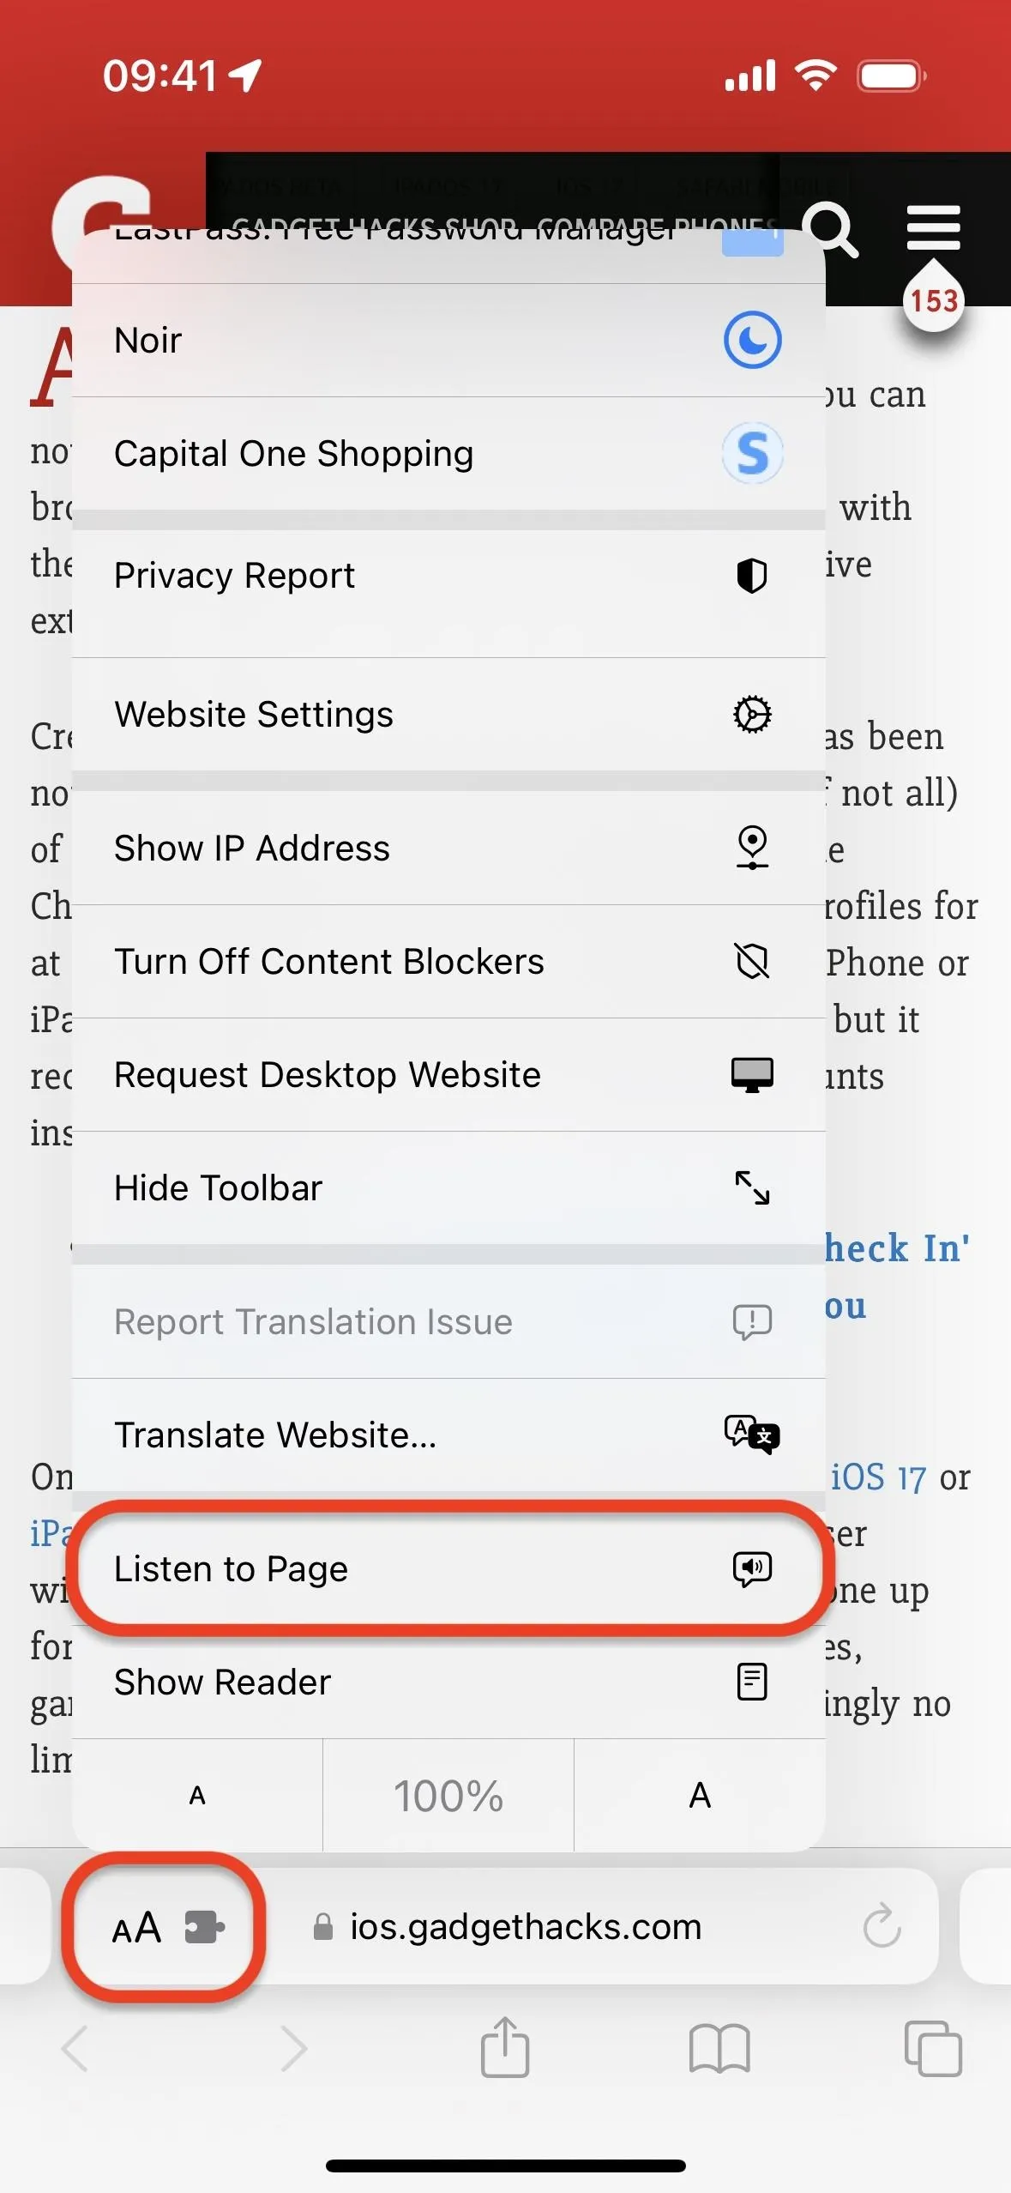Open Bookmarks book icon
Screen dimensions: 1011x2193
tap(719, 2049)
